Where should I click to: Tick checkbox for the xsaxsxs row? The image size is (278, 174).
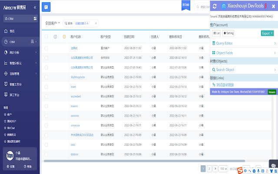pyautogui.click(x=46, y=106)
